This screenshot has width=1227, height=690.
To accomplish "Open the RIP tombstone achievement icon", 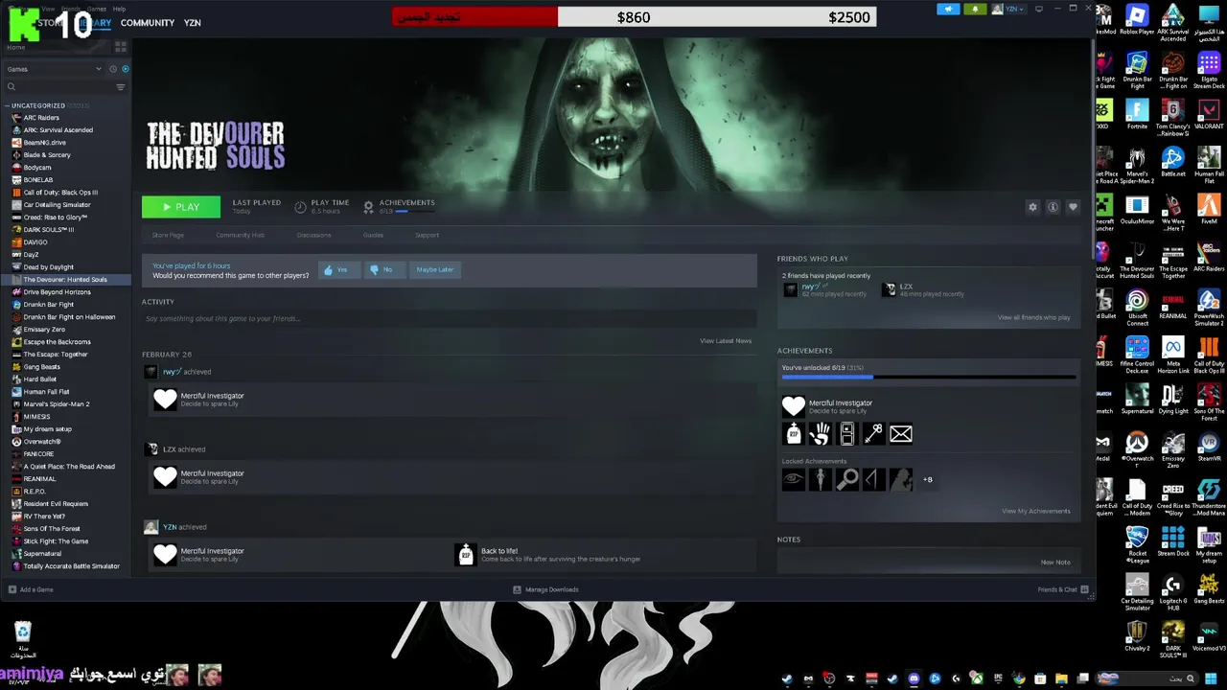I will coord(793,435).
